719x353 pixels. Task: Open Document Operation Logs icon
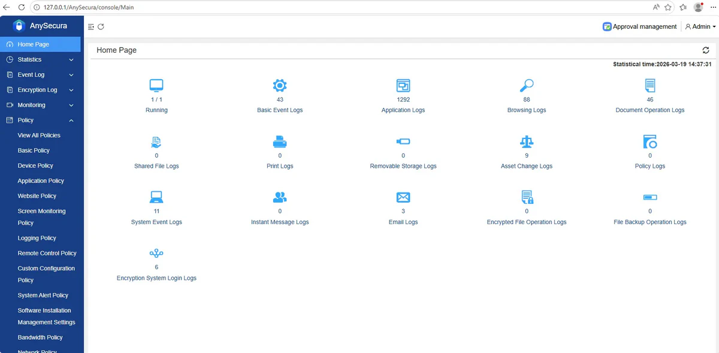click(650, 85)
